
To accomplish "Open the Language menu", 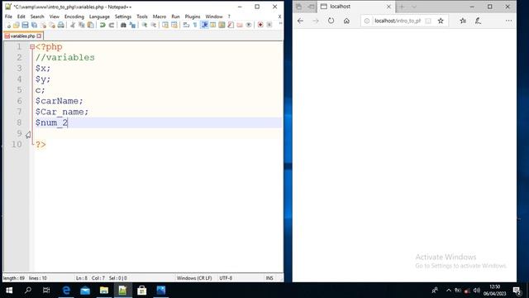I will pos(99,17).
